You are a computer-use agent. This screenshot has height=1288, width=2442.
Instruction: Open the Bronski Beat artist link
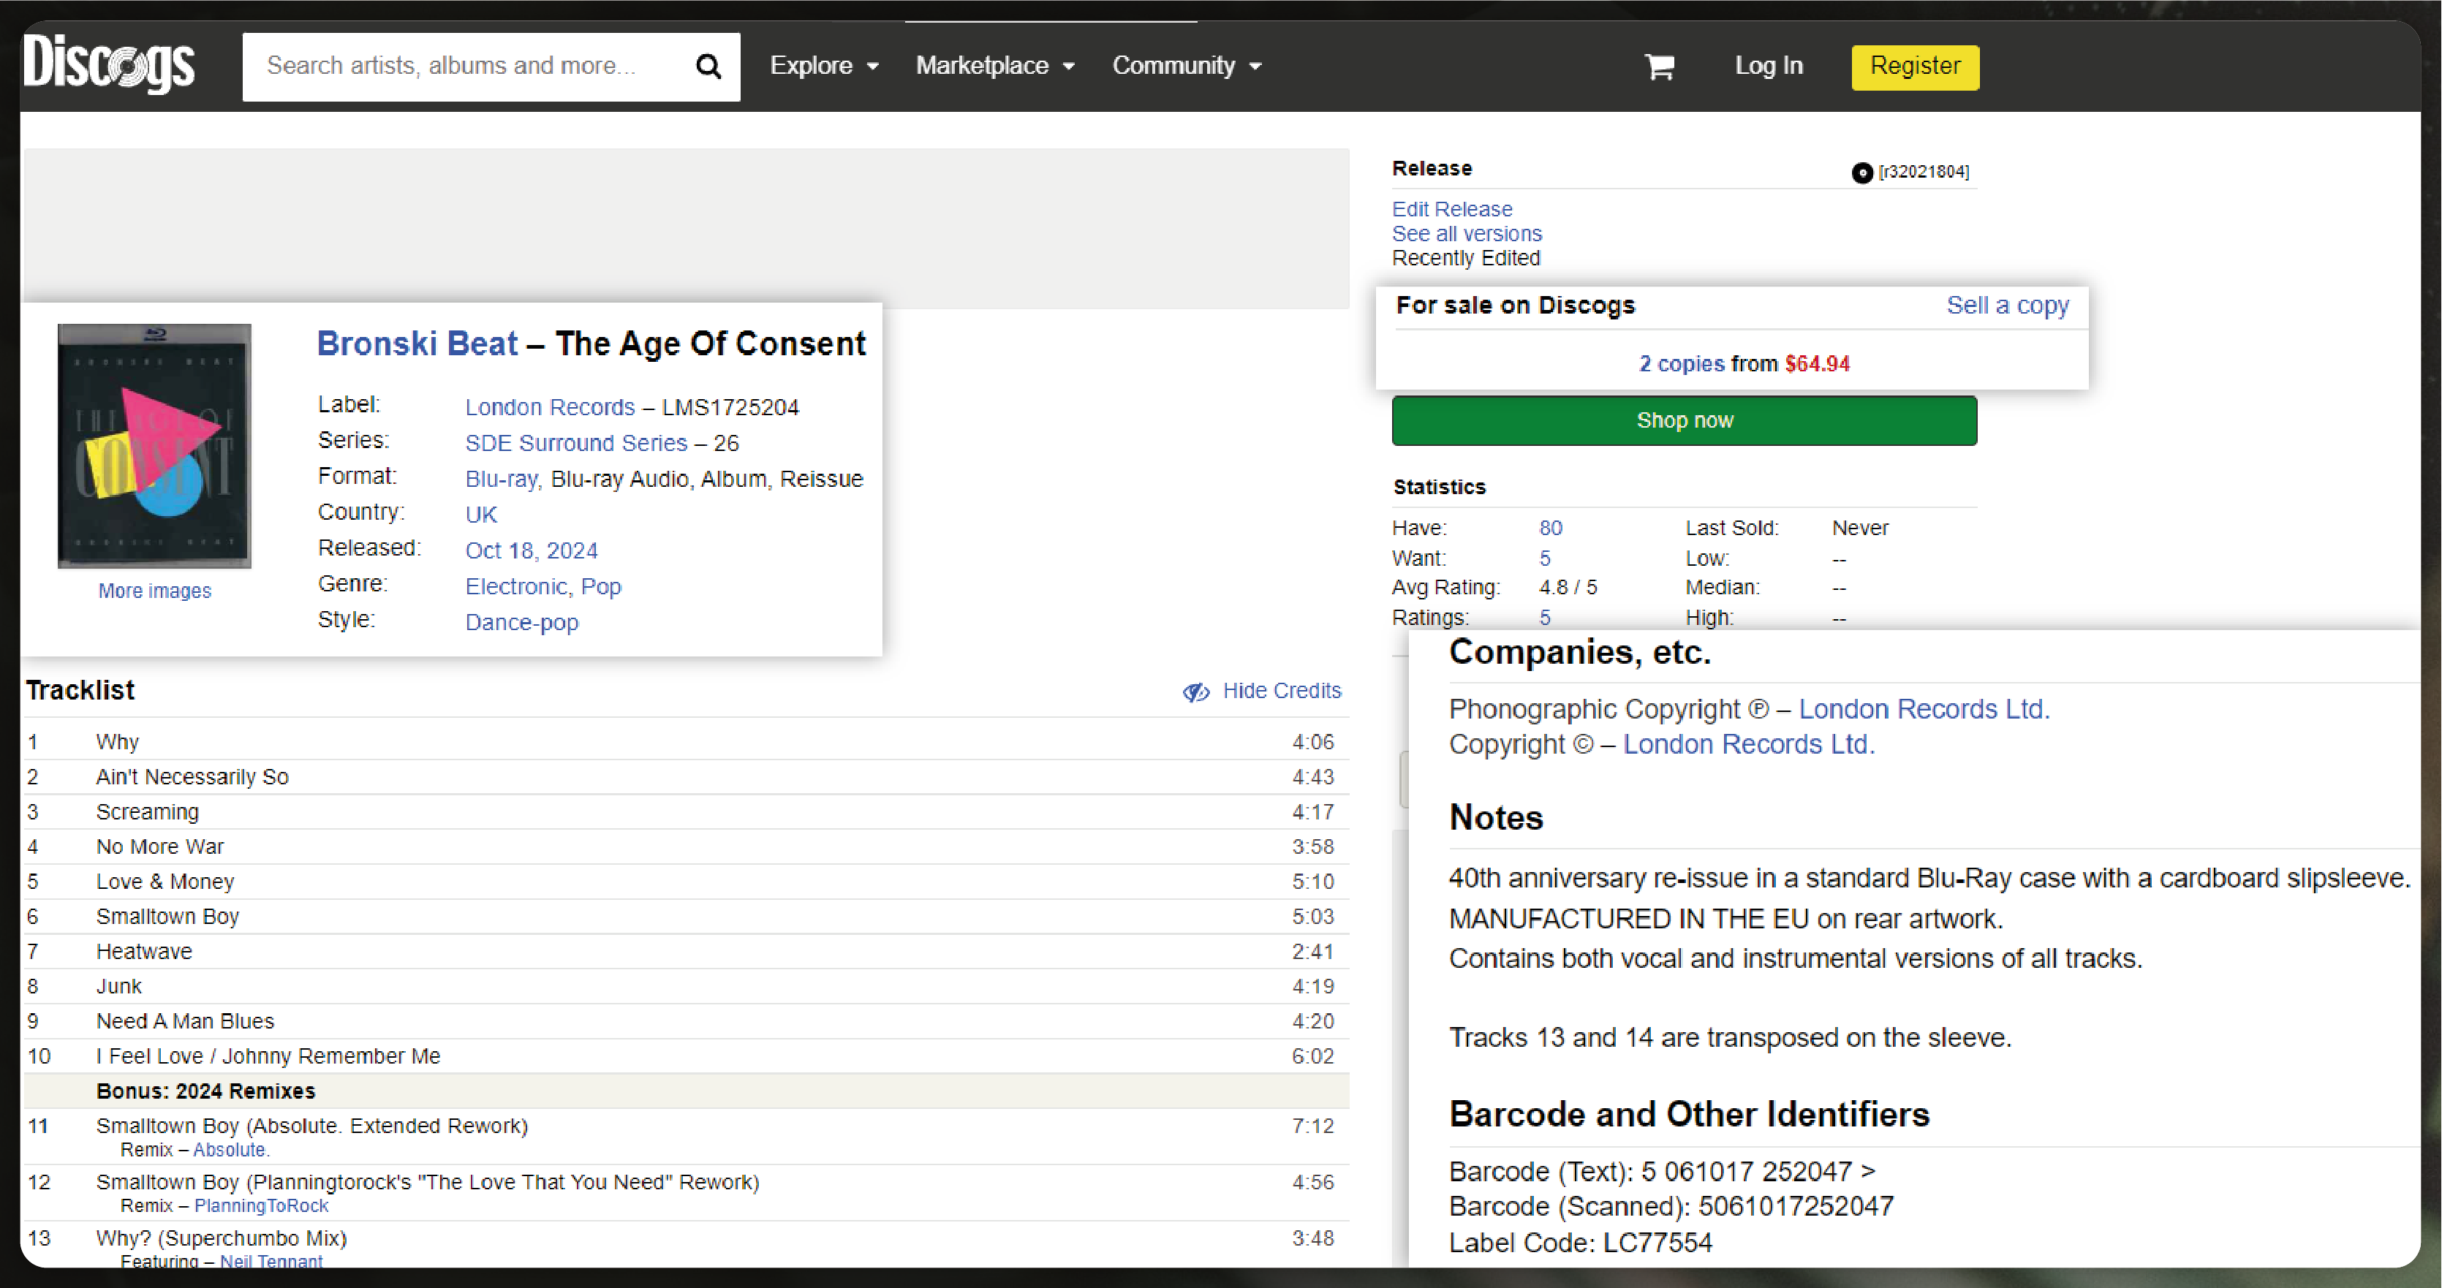pyautogui.click(x=417, y=343)
